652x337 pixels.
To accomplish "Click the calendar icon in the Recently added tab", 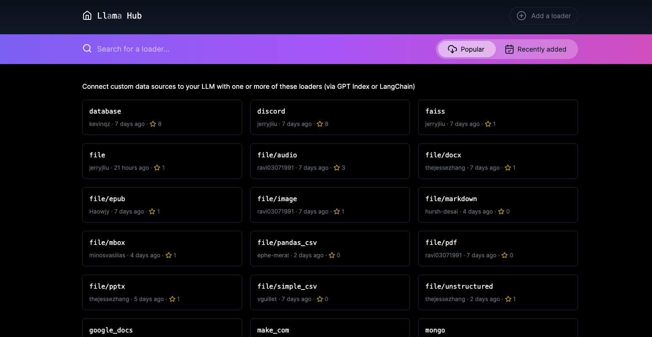I will 509,49.
